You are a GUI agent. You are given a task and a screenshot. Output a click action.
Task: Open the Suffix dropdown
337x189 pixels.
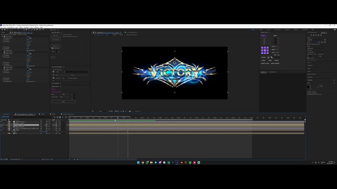coord(59,72)
